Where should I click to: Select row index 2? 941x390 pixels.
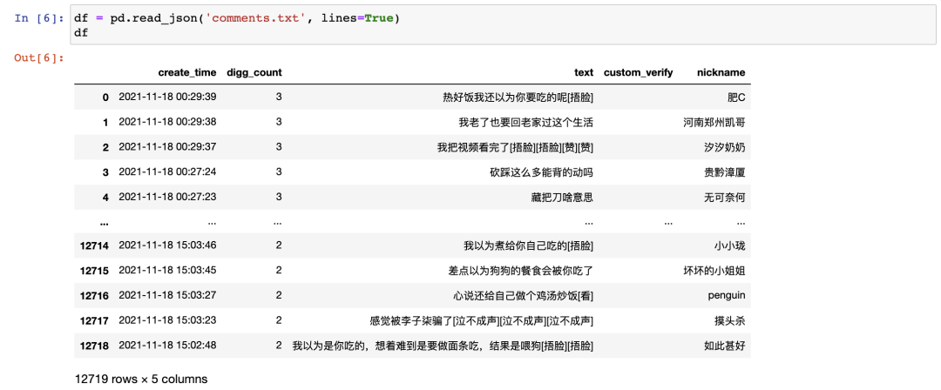coord(106,148)
